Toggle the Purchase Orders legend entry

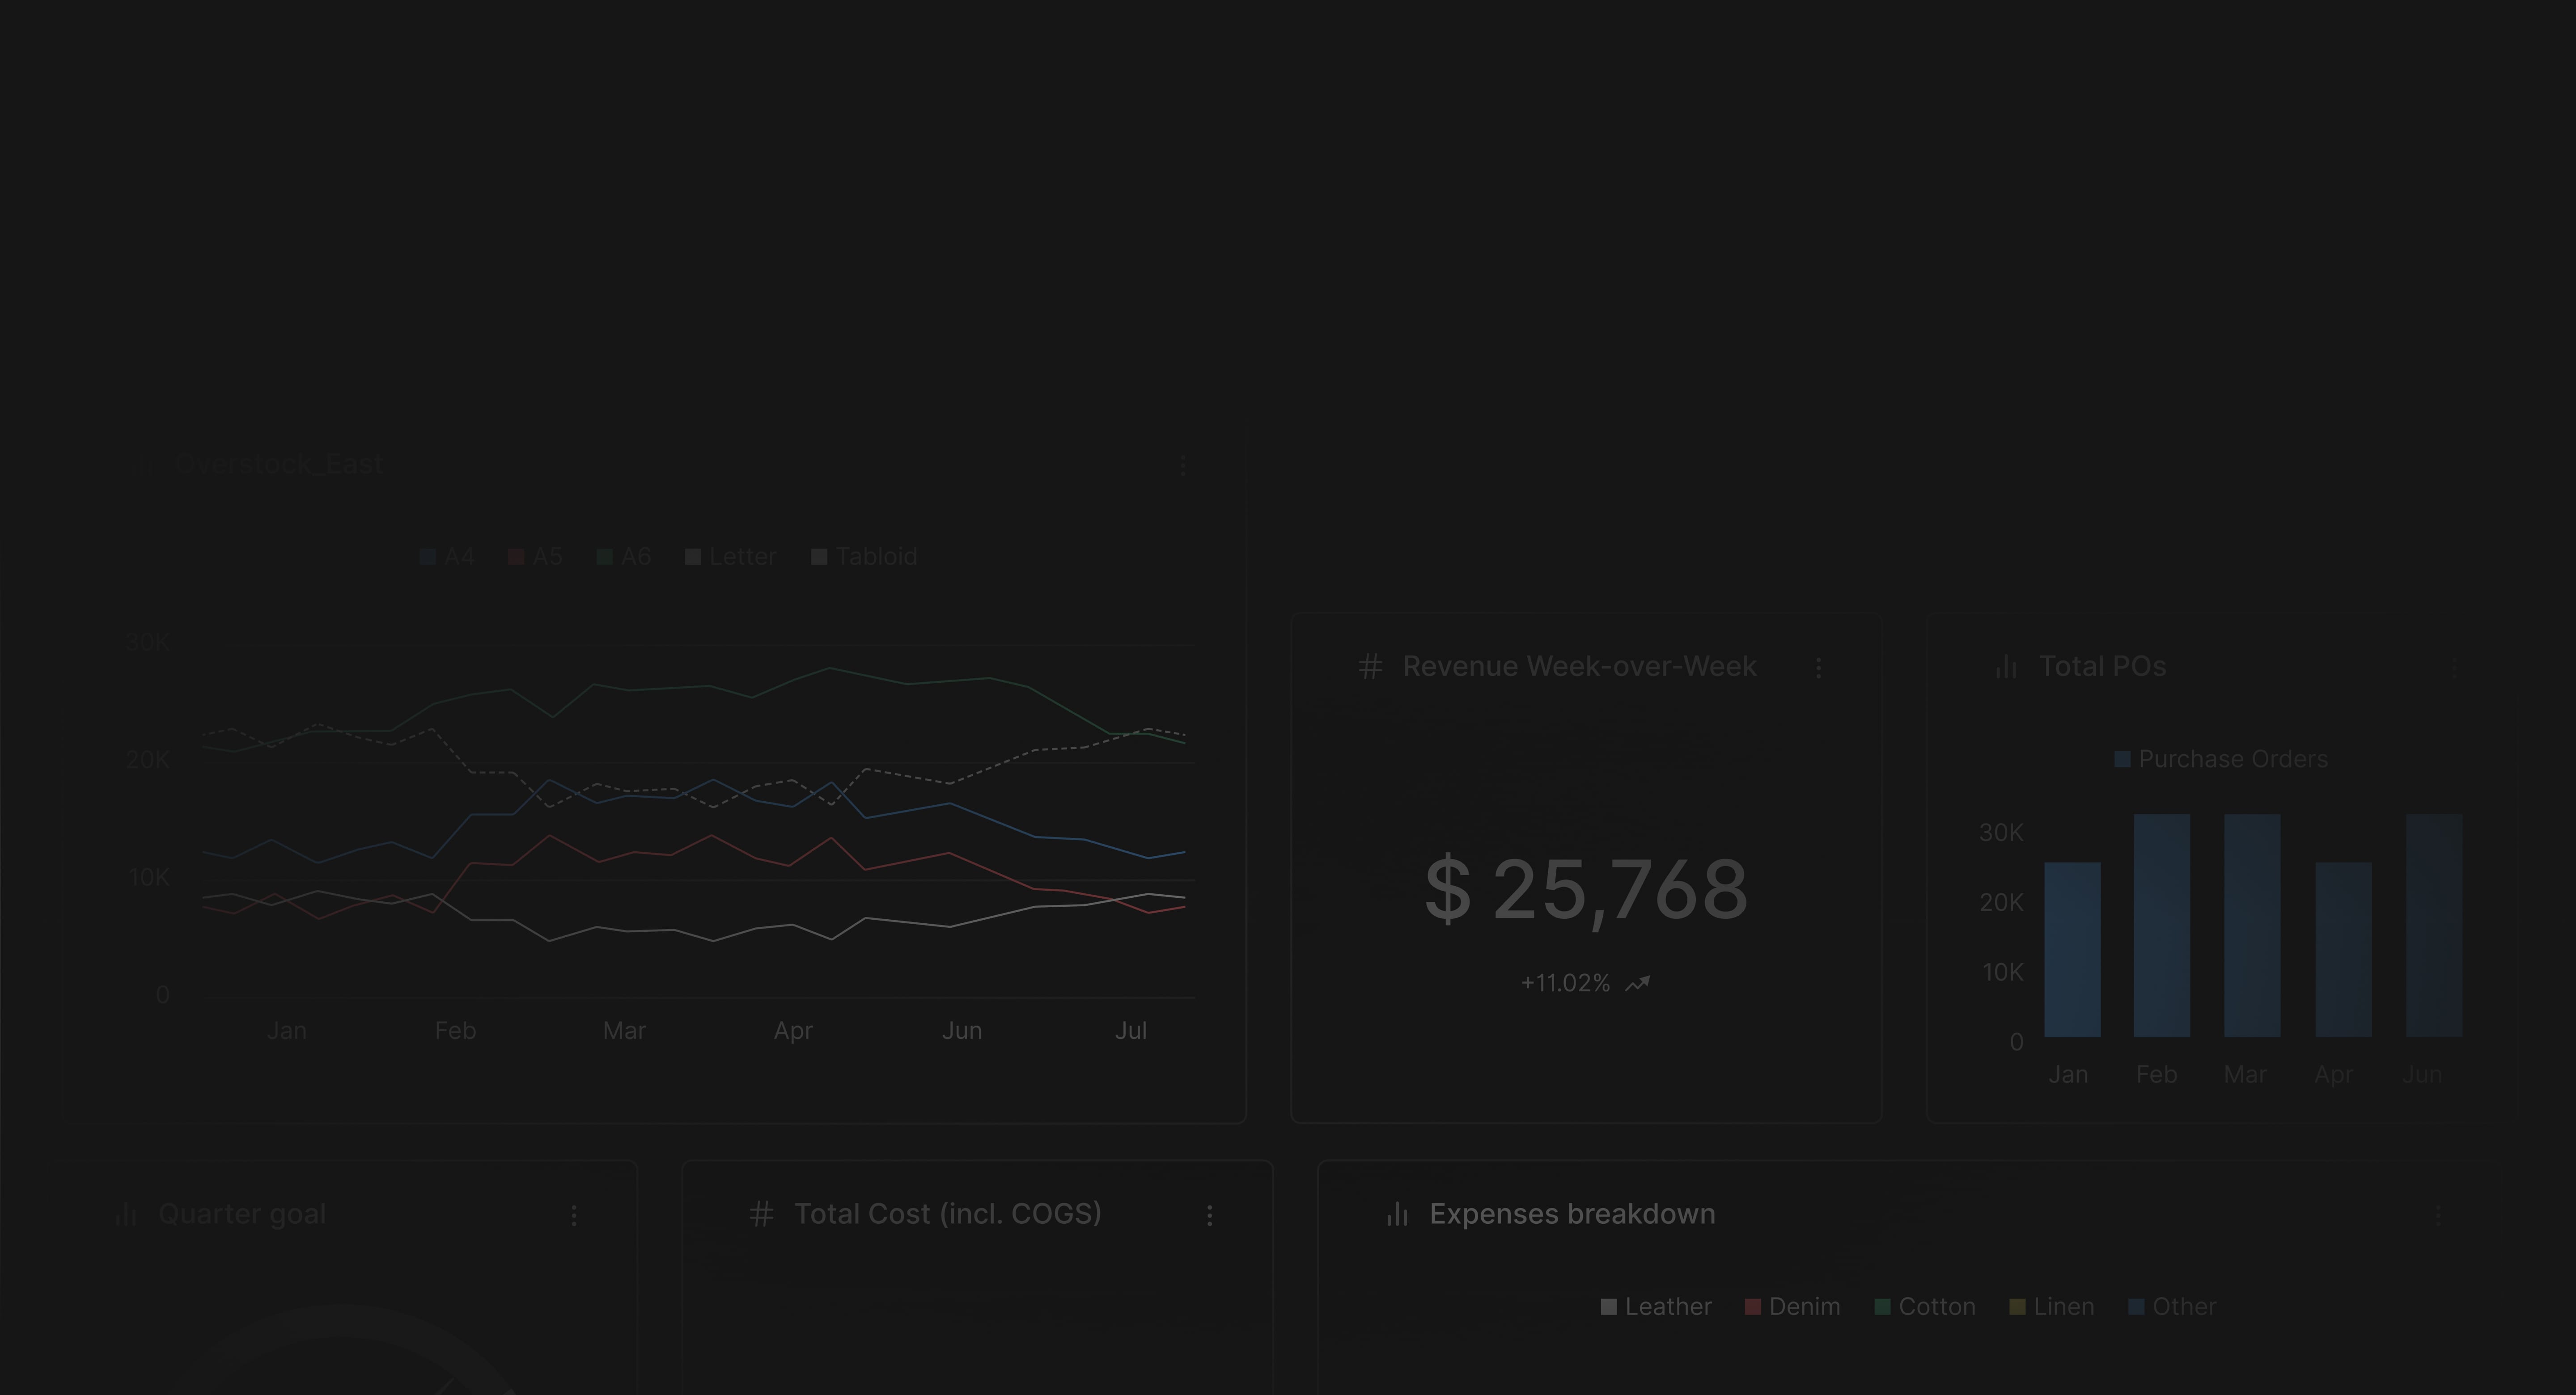2221,759
